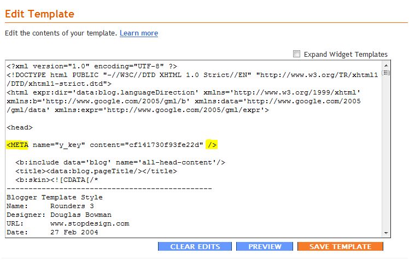Click the "Blogger Template Style" line
This screenshot has width=409, height=260.
55,197
